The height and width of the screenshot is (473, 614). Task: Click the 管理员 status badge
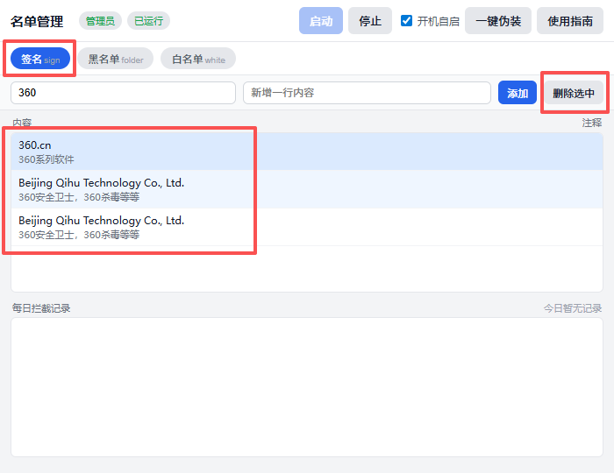tap(100, 21)
